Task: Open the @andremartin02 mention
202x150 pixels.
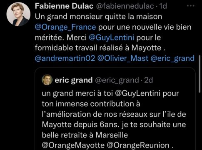Action: (x=65, y=58)
